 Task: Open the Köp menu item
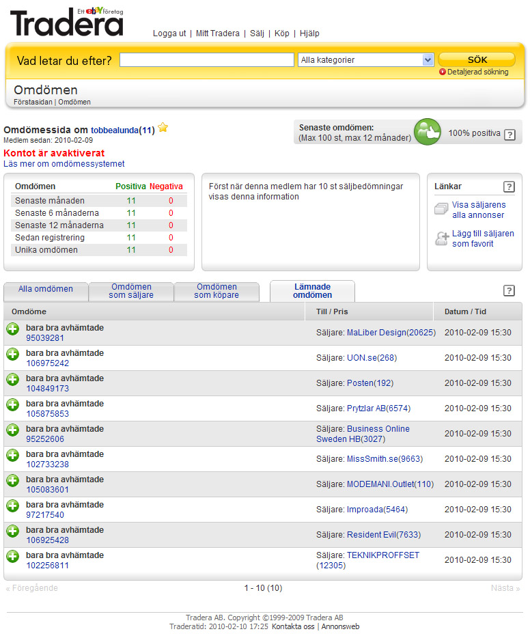pyautogui.click(x=282, y=33)
